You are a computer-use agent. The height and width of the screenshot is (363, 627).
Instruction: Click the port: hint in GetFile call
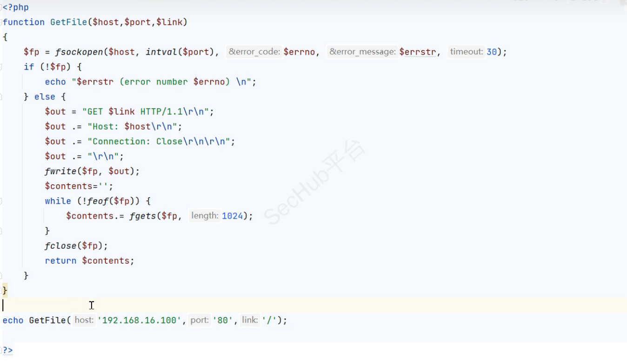(x=199, y=320)
